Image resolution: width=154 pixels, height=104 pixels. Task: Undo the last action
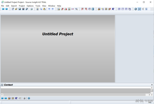pyautogui.click(x=49, y=9)
